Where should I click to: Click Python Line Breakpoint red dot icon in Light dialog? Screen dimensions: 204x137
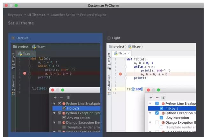tap(163, 104)
